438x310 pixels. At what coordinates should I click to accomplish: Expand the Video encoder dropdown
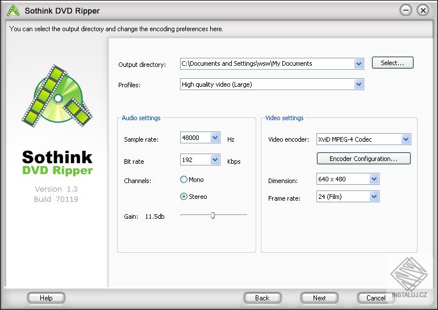coord(406,139)
